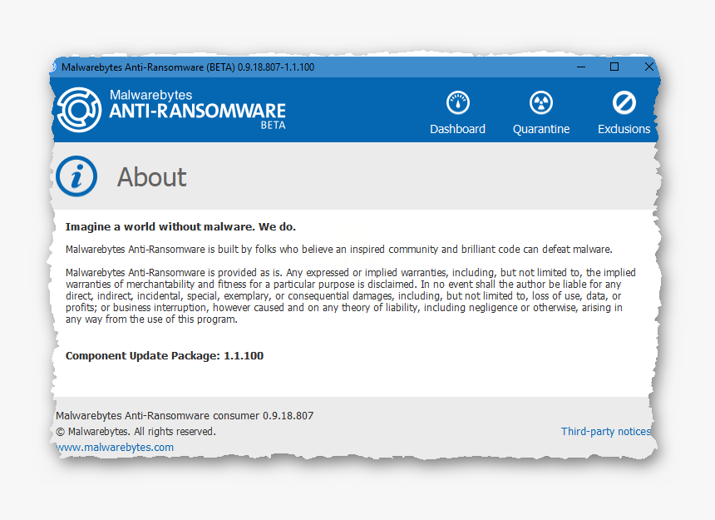Click the ANTI-RANSOMWARE wordmark

point(197,111)
